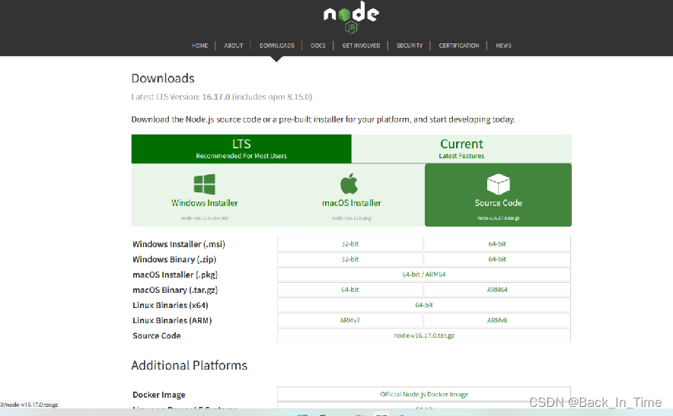Open the Official Node.js Docker Image link
673x416 pixels.
coord(424,394)
